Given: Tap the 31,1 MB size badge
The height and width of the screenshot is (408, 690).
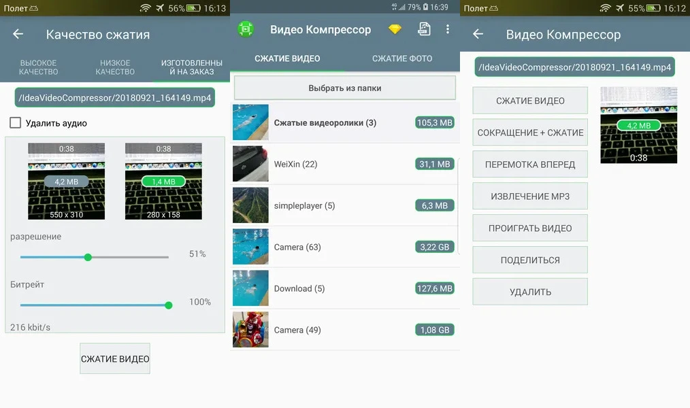Looking at the screenshot, I should pyautogui.click(x=435, y=164).
